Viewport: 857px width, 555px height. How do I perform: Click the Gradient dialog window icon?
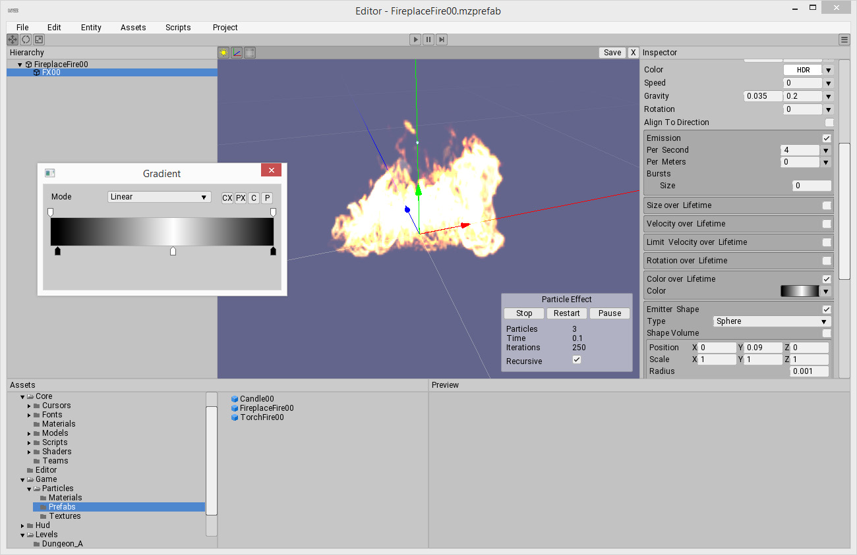click(x=49, y=173)
